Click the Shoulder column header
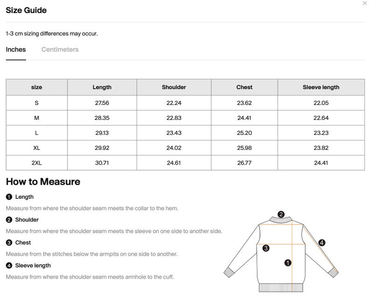The width and height of the screenshot is (370, 308). pyautogui.click(x=174, y=87)
